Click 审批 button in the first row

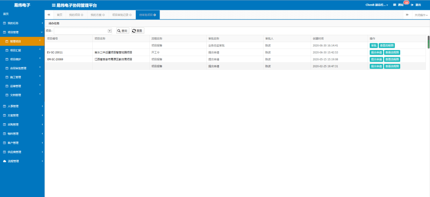click(x=373, y=46)
